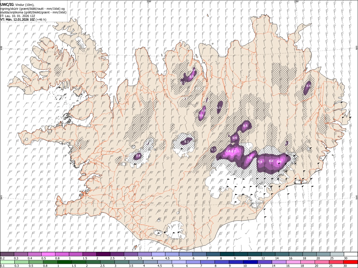
Task: Select the snow legend swatch for 18–20
Action: [x=310, y=254]
